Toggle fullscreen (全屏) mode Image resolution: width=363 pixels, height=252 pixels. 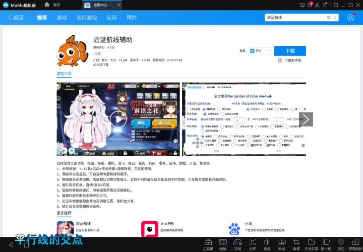coord(253,244)
